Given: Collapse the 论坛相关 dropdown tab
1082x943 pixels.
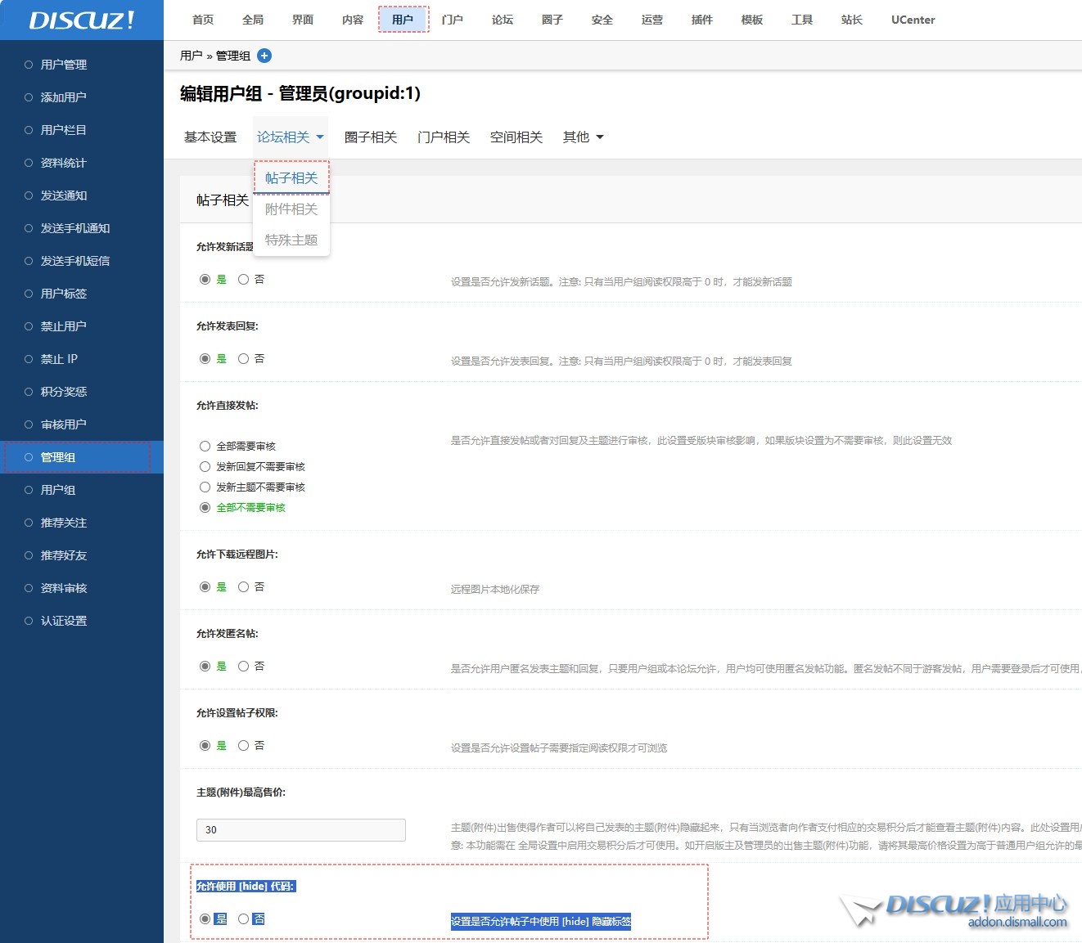Looking at the screenshot, I should 290,137.
